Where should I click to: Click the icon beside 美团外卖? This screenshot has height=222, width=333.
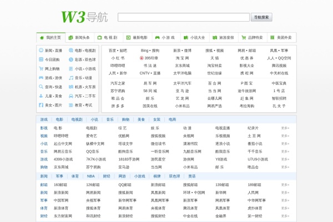(x=273, y=38)
